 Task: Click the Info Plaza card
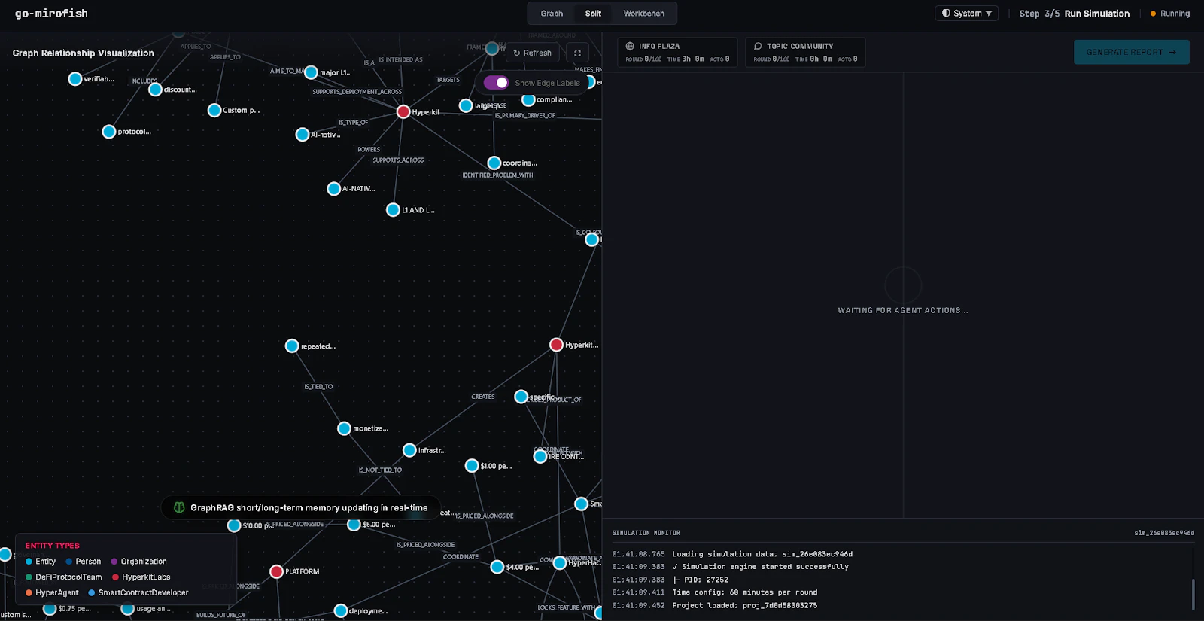(677, 52)
